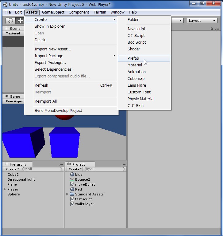The width and height of the screenshot is (223, 236).
Task: Open the Terrain menu
Action: (100, 12)
